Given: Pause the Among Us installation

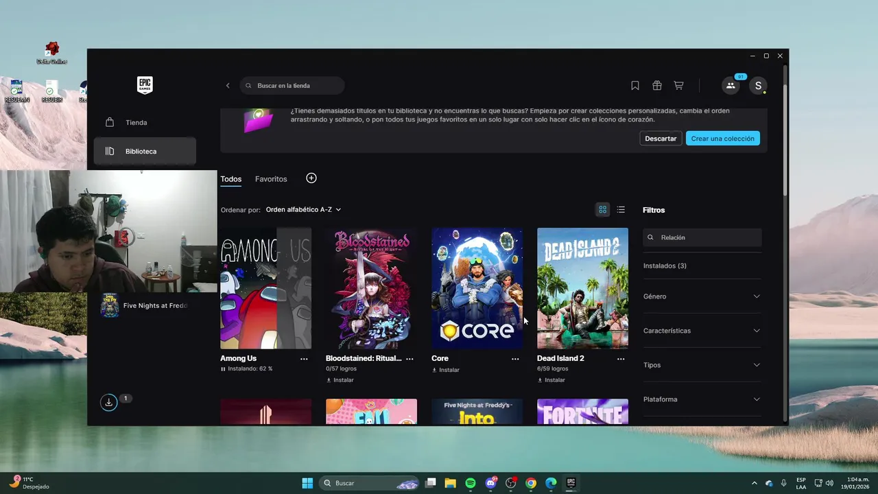Looking at the screenshot, I should pyautogui.click(x=223, y=369).
